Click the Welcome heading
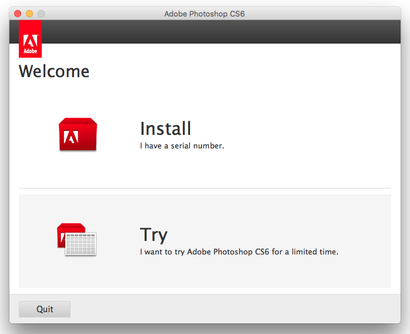This screenshot has width=410, height=334. click(x=54, y=71)
